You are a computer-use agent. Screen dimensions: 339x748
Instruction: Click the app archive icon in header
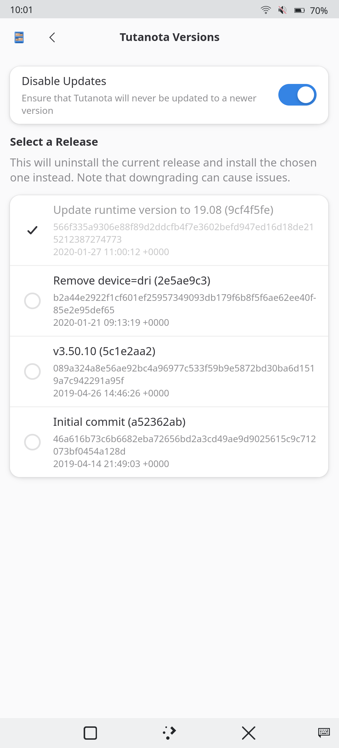click(x=19, y=37)
